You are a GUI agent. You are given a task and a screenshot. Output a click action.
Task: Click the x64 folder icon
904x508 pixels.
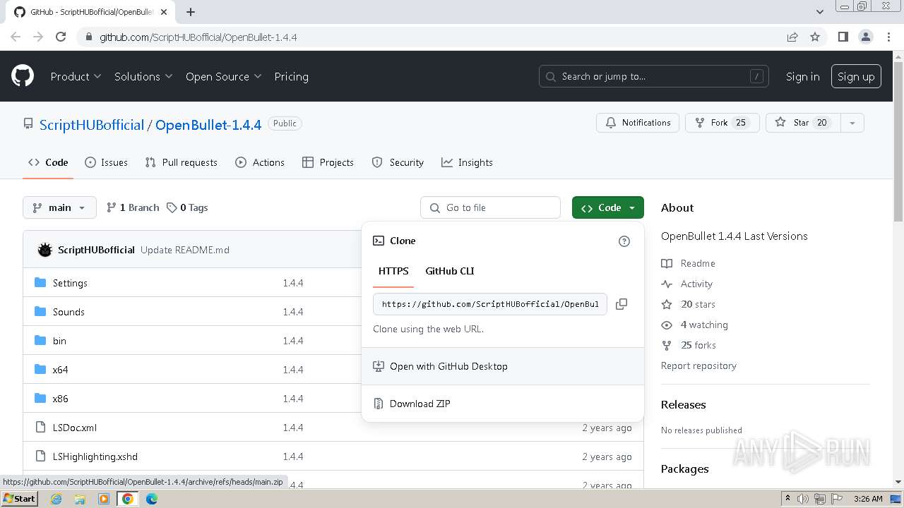click(x=40, y=370)
